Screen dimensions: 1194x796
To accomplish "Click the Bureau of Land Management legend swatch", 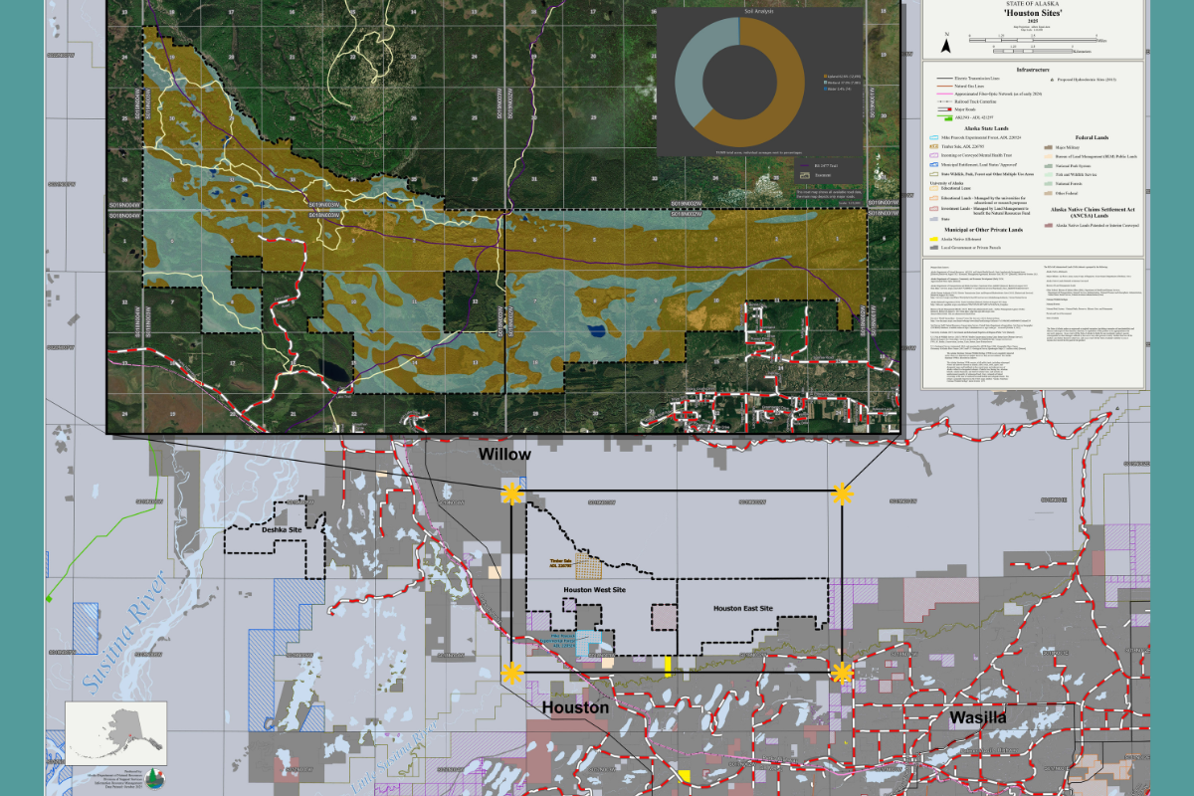I will pyautogui.click(x=1049, y=156).
